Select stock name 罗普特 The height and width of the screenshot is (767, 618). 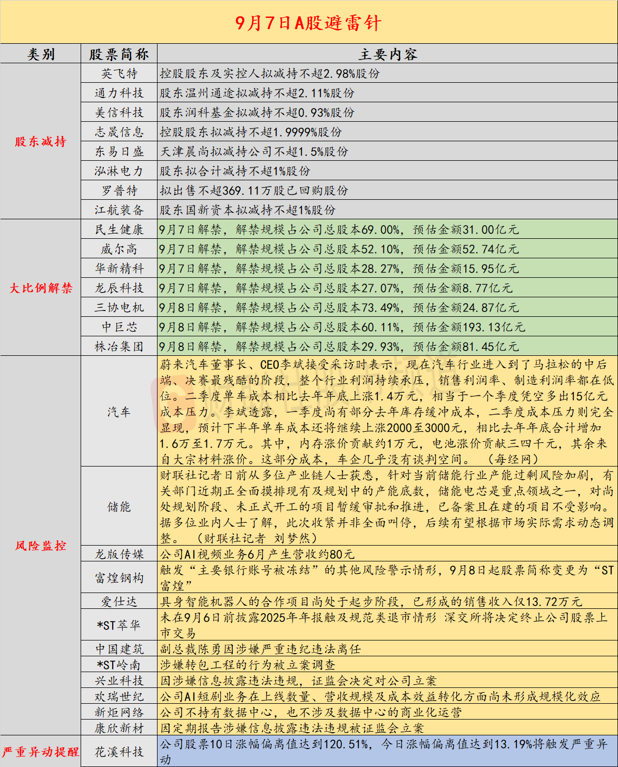pos(119,190)
